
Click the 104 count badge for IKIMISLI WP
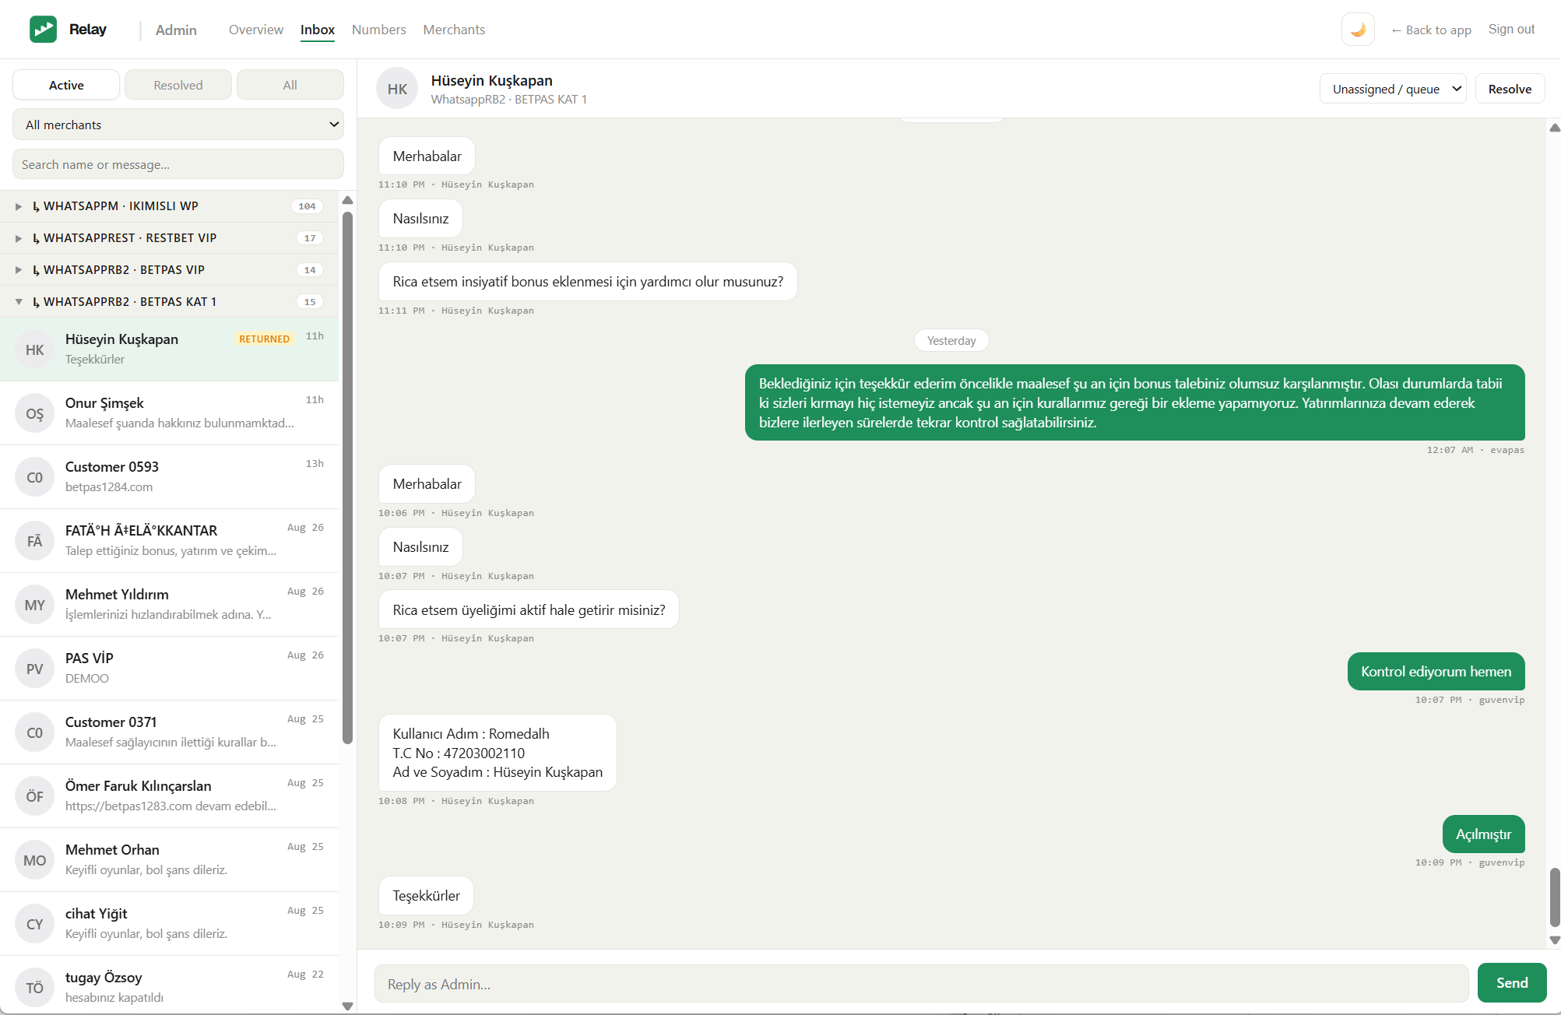307,206
